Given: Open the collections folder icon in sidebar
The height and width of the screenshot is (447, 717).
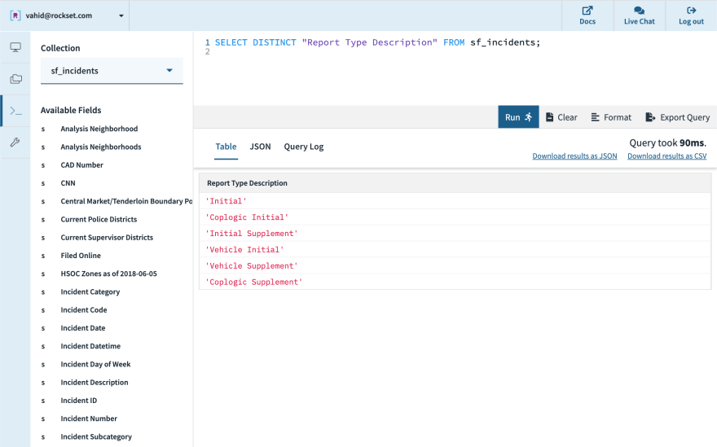Looking at the screenshot, I should (x=15, y=79).
